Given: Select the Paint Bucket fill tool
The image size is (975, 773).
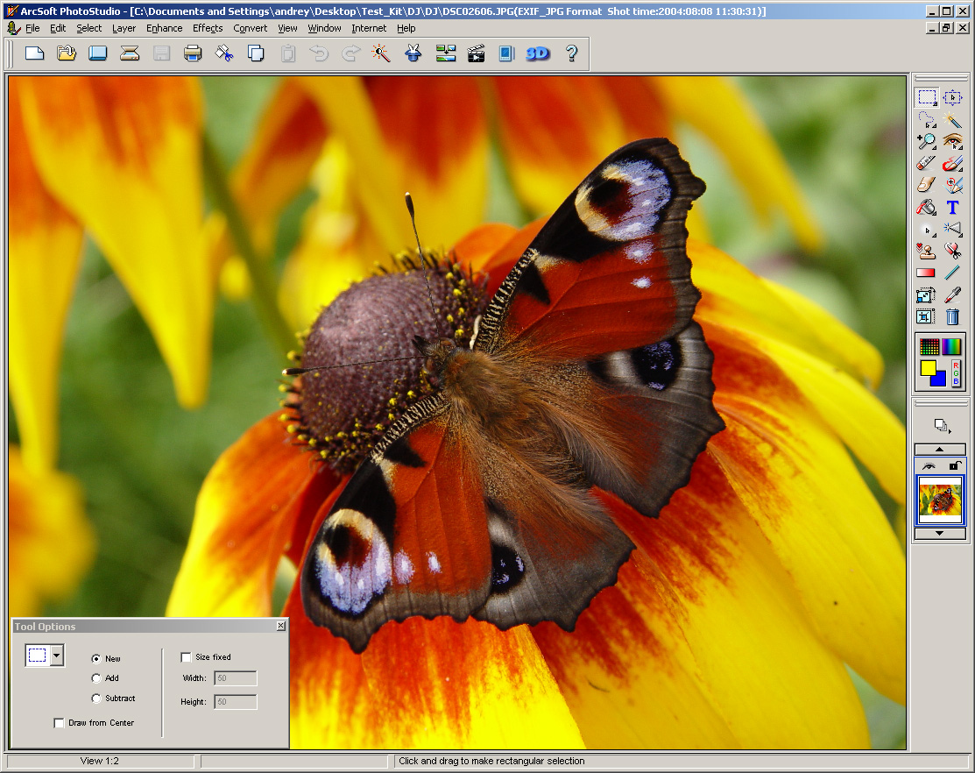Looking at the screenshot, I should tap(927, 207).
